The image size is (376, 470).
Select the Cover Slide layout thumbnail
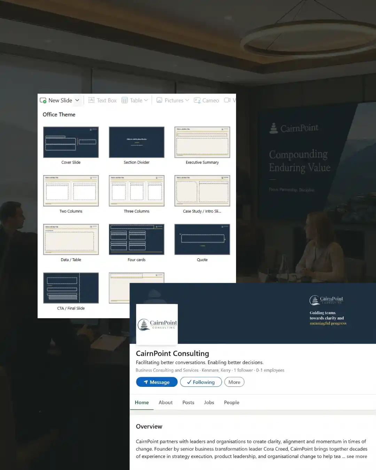tap(71, 142)
